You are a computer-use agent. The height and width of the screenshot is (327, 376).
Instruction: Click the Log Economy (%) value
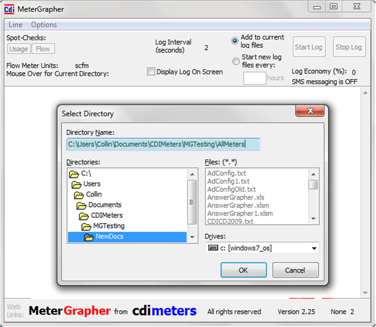(354, 72)
